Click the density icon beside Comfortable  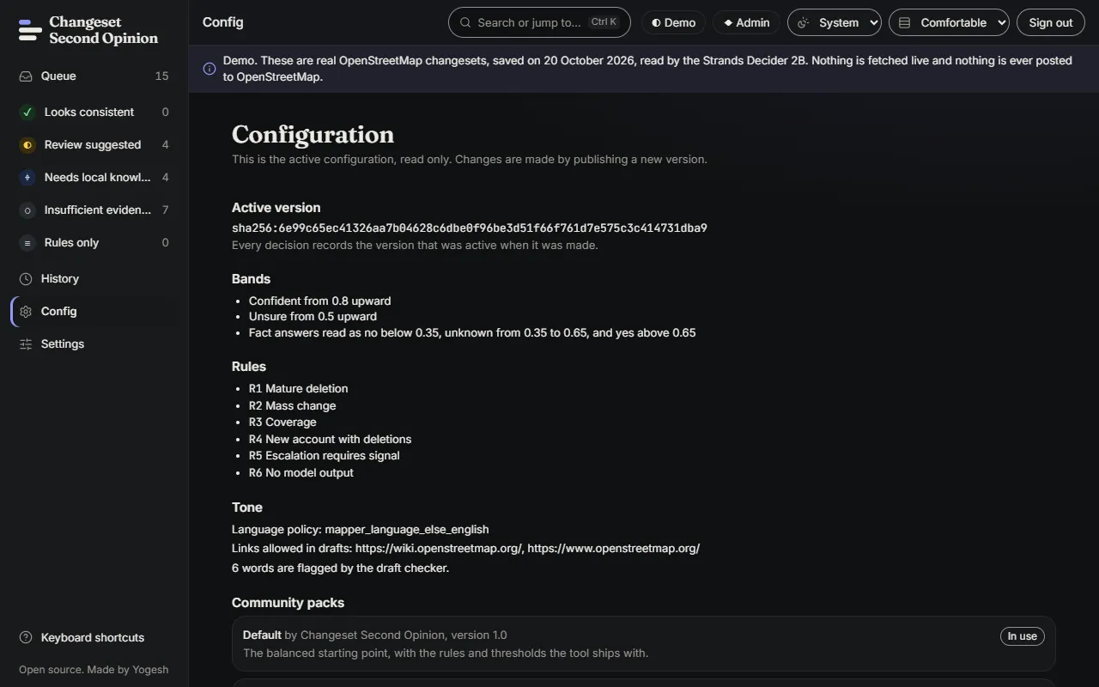pos(904,22)
